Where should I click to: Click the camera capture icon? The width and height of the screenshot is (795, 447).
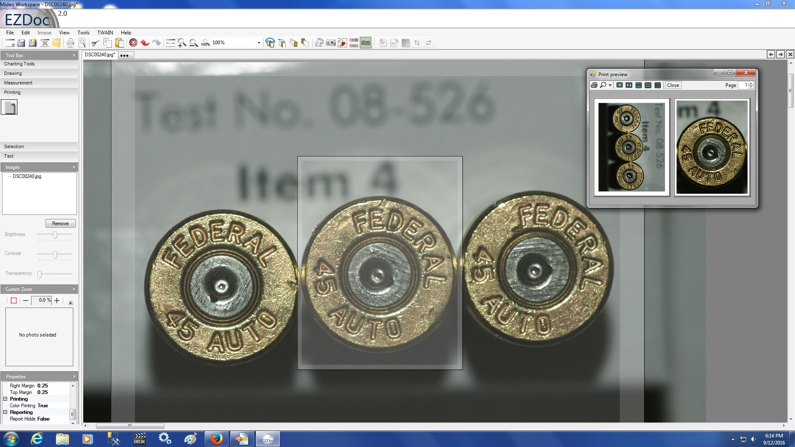331,43
